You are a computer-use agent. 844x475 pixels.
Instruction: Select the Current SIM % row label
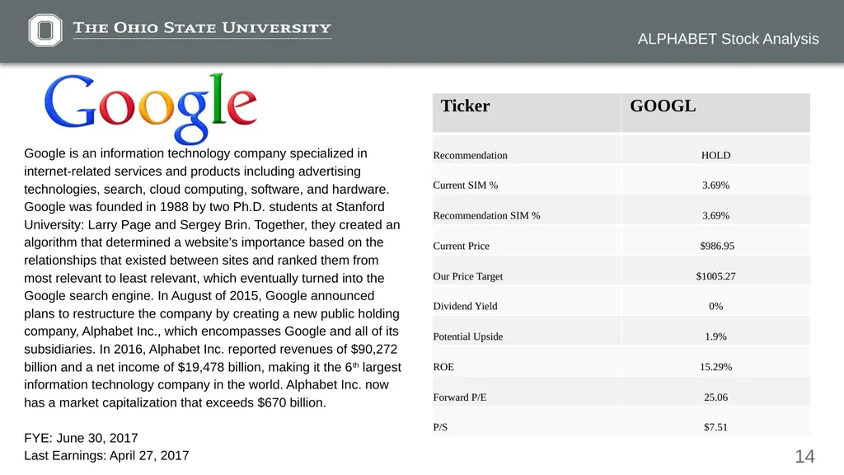(x=466, y=186)
